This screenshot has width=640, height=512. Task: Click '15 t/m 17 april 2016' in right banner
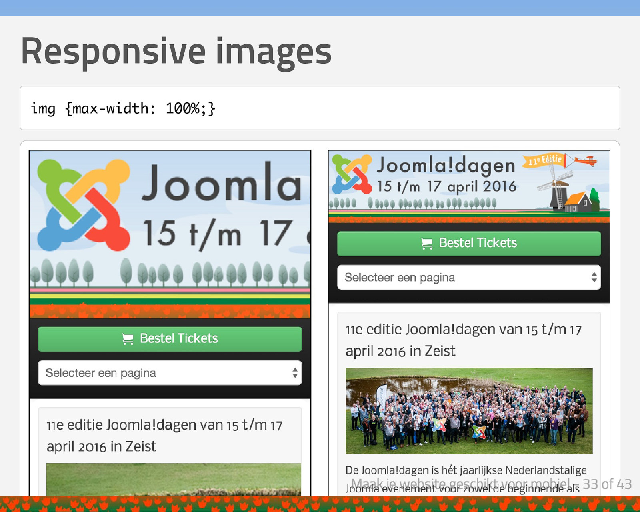(446, 186)
